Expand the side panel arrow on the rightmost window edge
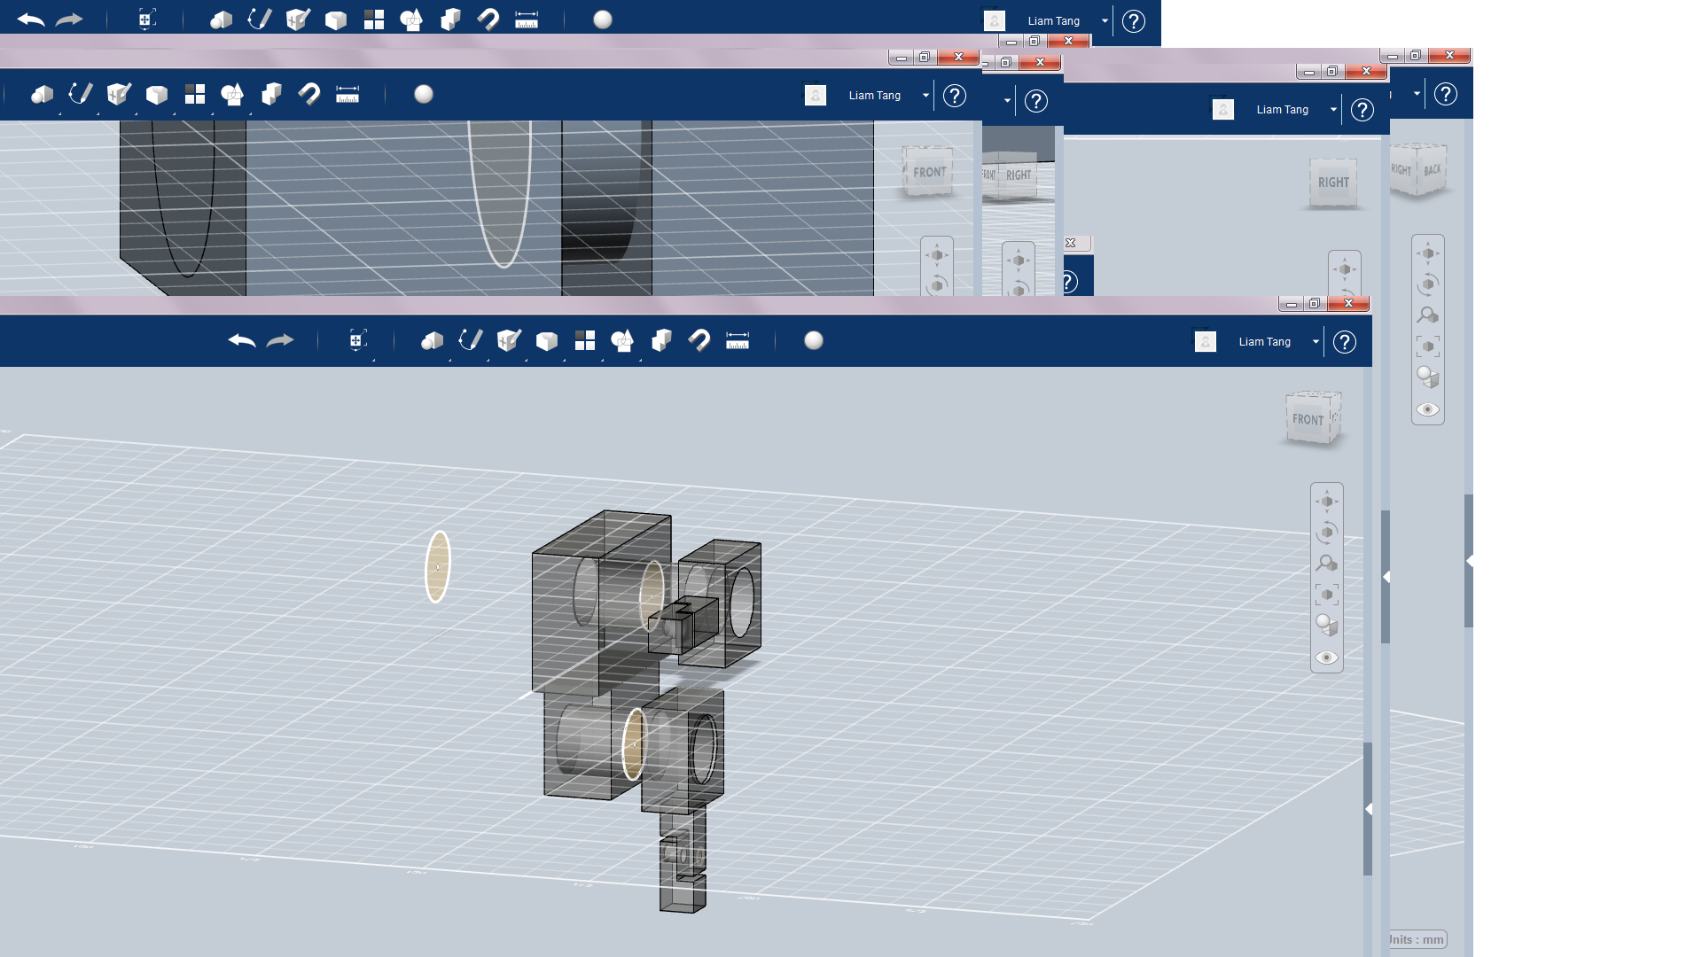The height and width of the screenshot is (957, 1702). coord(1469,561)
